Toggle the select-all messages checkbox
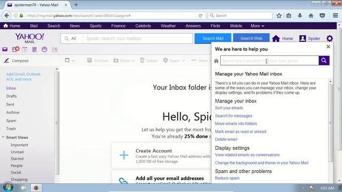The width and height of the screenshot is (342, 192). (x=67, y=60)
